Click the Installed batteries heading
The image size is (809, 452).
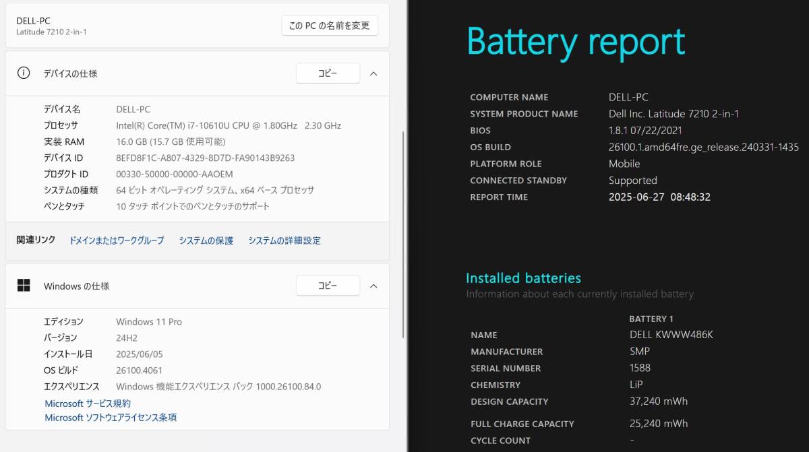[x=523, y=278]
